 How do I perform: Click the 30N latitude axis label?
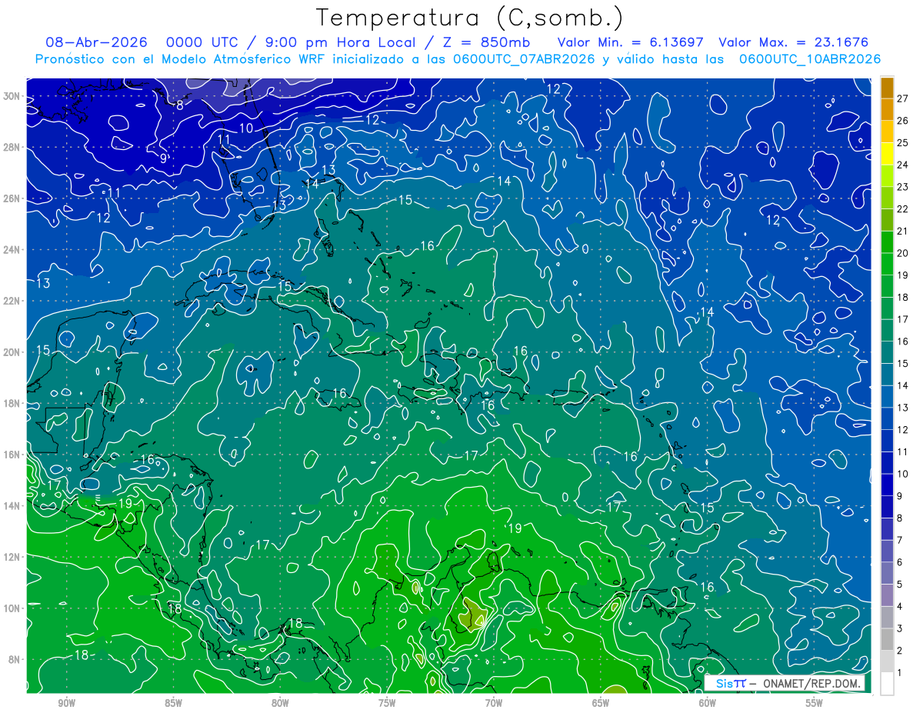click(x=12, y=96)
